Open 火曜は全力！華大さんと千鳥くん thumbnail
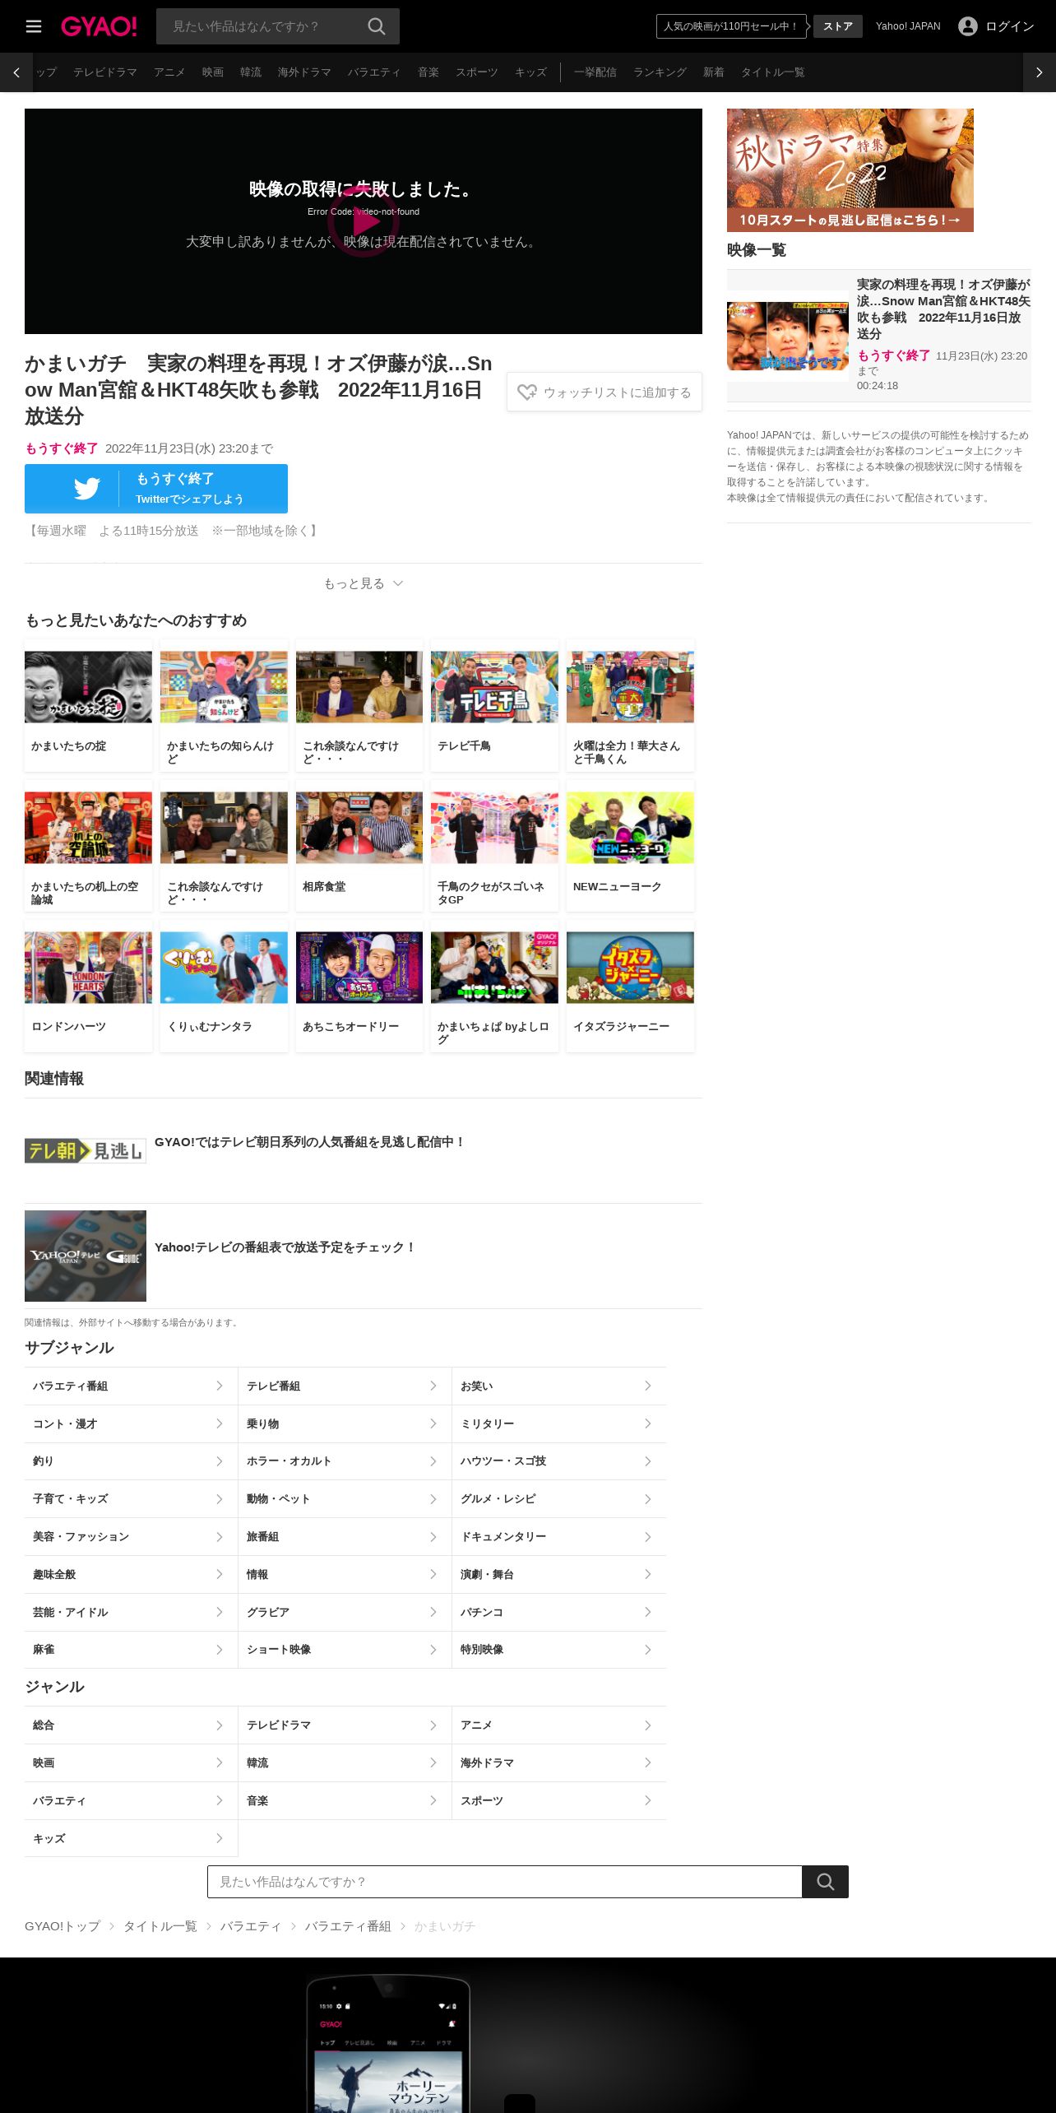This screenshot has height=2113, width=1056. pos(630,687)
